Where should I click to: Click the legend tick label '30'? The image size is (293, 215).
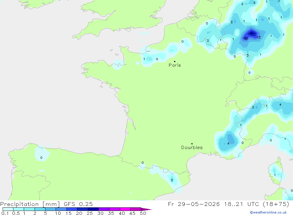click(x=100, y=213)
